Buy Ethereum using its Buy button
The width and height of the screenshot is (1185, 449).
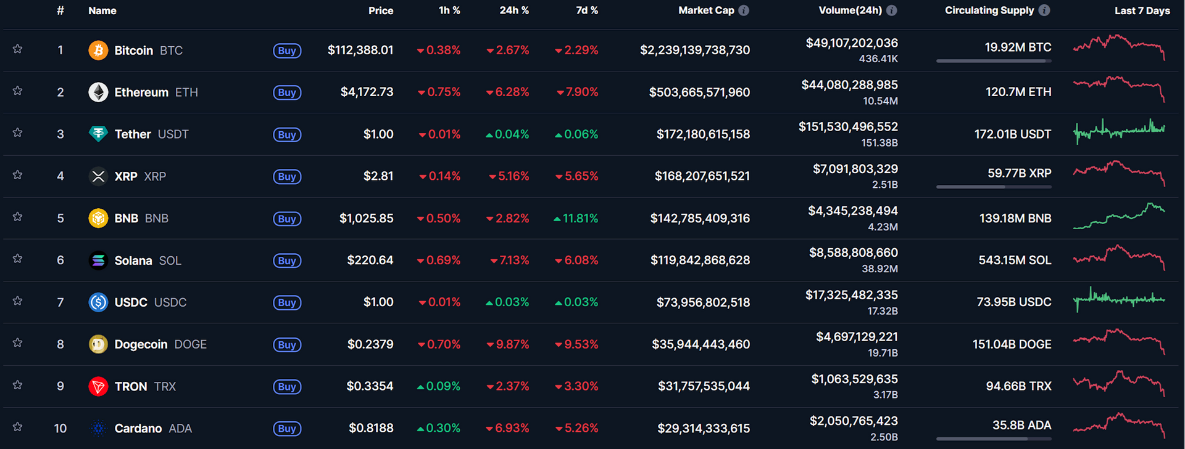287,92
